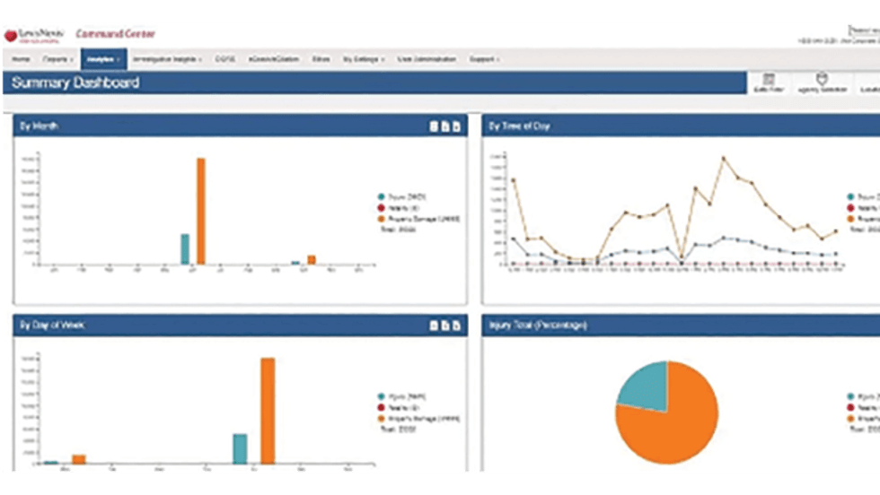
Task: Click leftmost export icon in By Month panel
Action: (434, 126)
